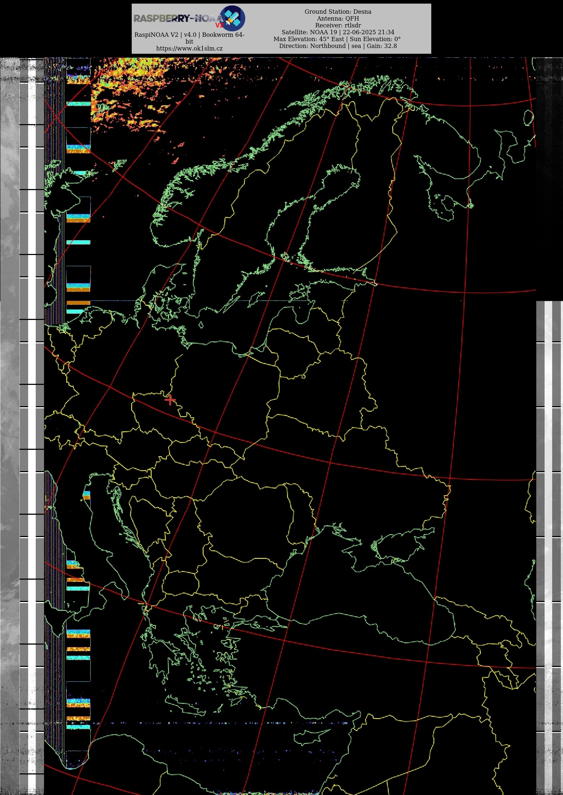Viewport: 563px width, 795px height.
Task: Click the red cross ground station marker
Action: point(170,400)
